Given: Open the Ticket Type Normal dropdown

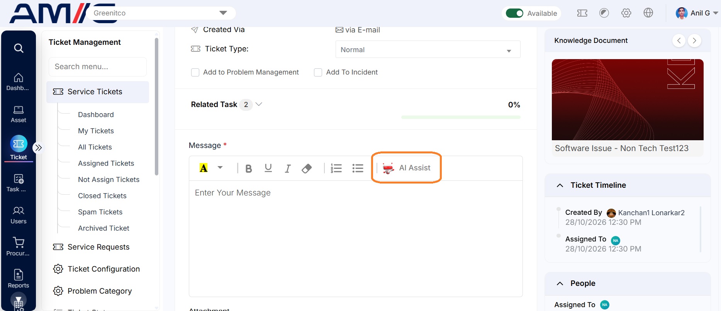Looking at the screenshot, I should click(428, 49).
